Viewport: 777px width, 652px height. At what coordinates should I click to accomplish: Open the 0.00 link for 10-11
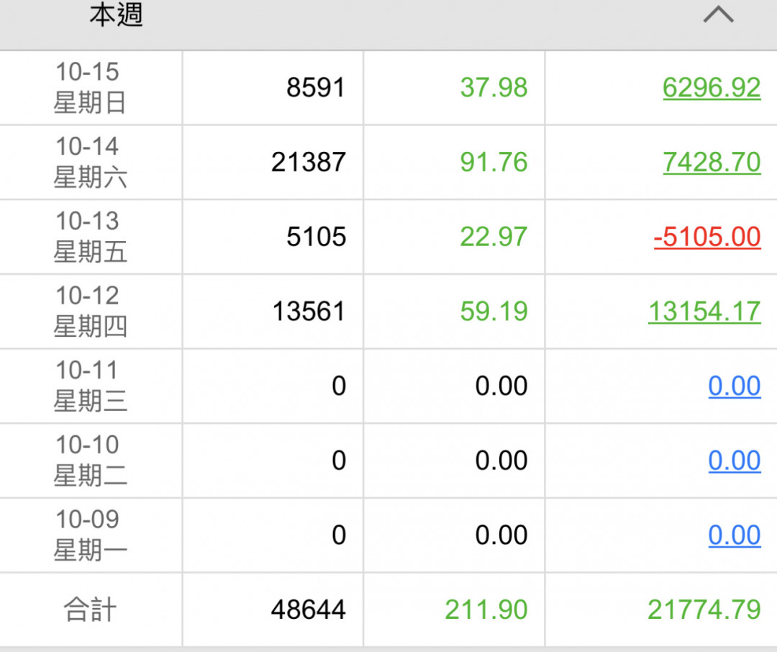[x=735, y=386]
